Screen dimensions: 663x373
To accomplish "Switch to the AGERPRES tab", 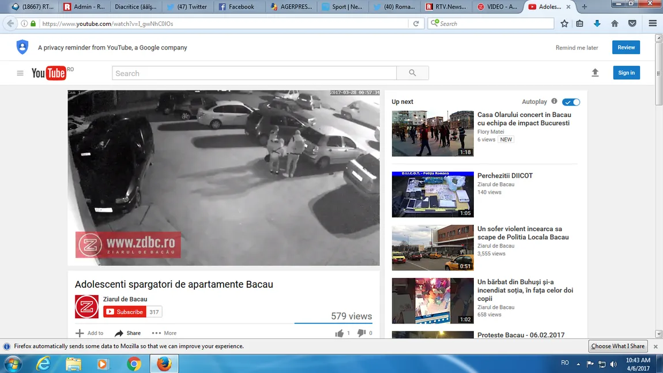I will click(x=291, y=7).
